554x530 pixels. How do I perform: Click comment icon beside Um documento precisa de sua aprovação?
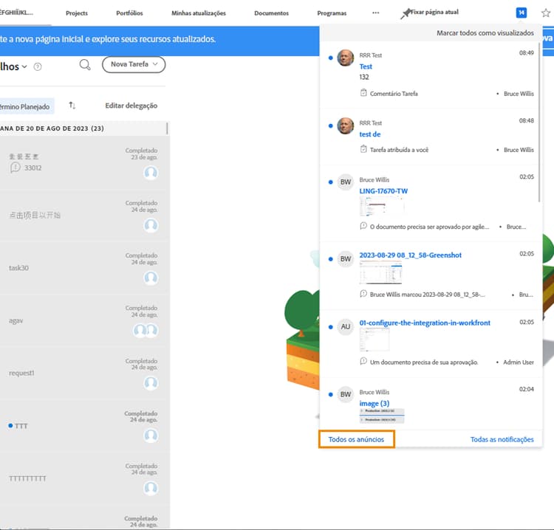(363, 361)
